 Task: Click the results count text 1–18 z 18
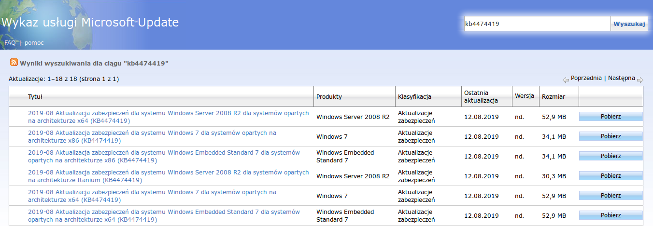pos(64,79)
